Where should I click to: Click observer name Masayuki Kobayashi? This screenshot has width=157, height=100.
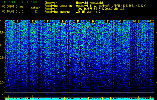90,3
